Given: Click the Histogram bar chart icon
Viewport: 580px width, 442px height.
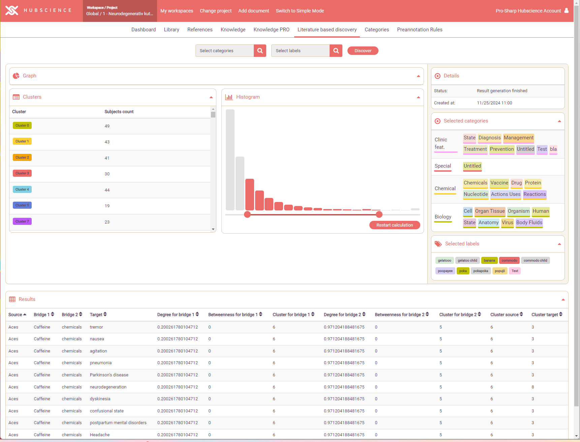Looking at the screenshot, I should coord(229,97).
